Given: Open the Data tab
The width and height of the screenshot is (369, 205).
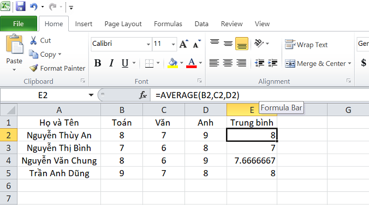Looking at the screenshot, I should tap(201, 24).
